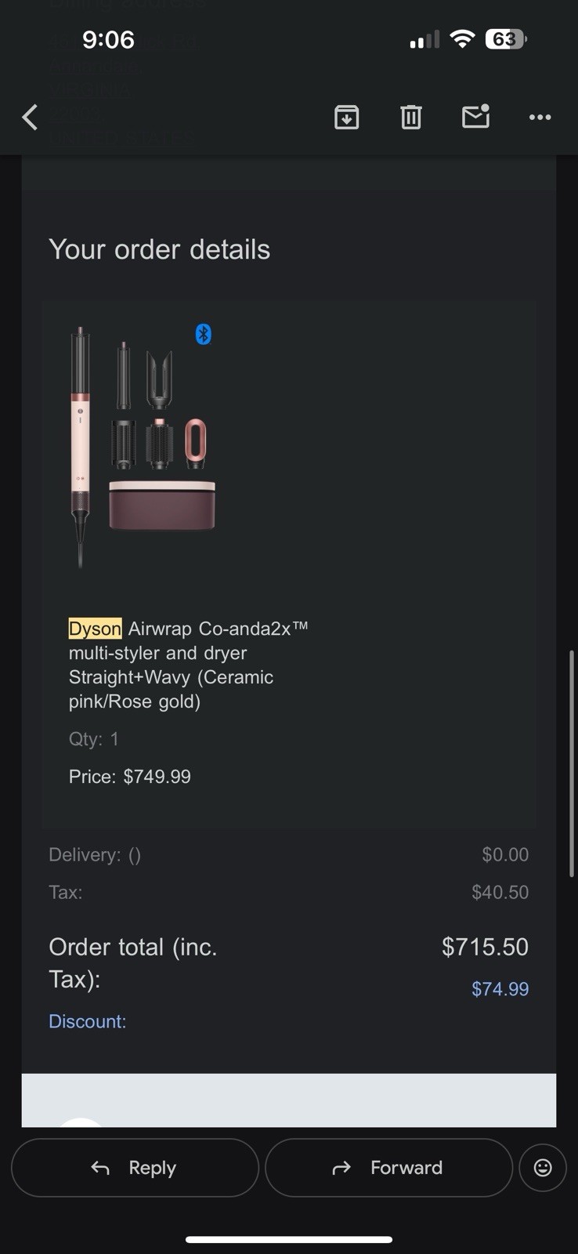Viewport: 578px width, 1254px height.
Task: Reply to the order email
Action: pos(135,1168)
